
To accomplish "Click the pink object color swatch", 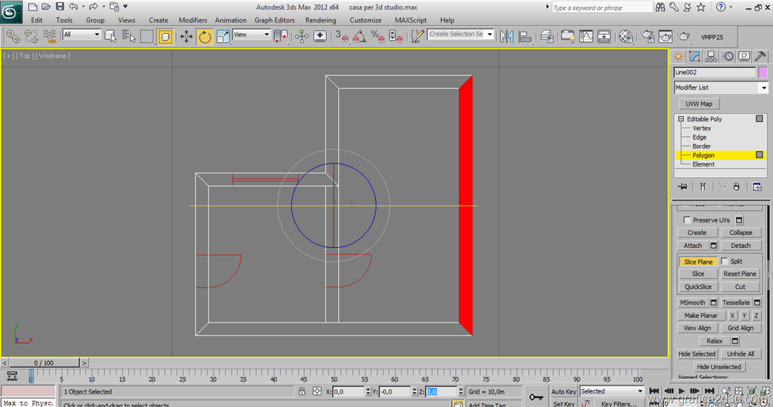I will click(763, 72).
